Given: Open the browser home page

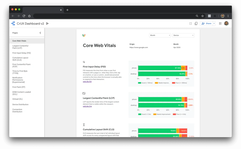Looking at the screenshot, I should [29, 16].
